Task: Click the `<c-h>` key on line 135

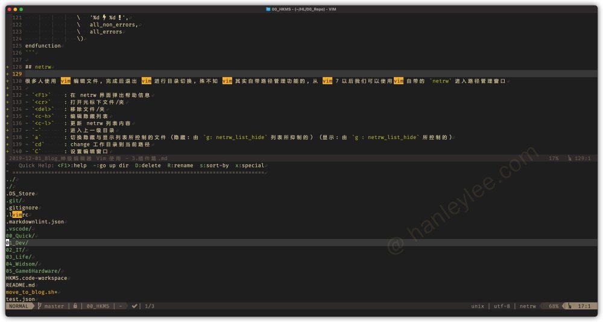Action: [43, 116]
